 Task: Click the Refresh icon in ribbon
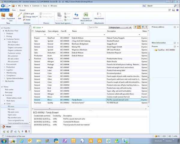[76, 15]
